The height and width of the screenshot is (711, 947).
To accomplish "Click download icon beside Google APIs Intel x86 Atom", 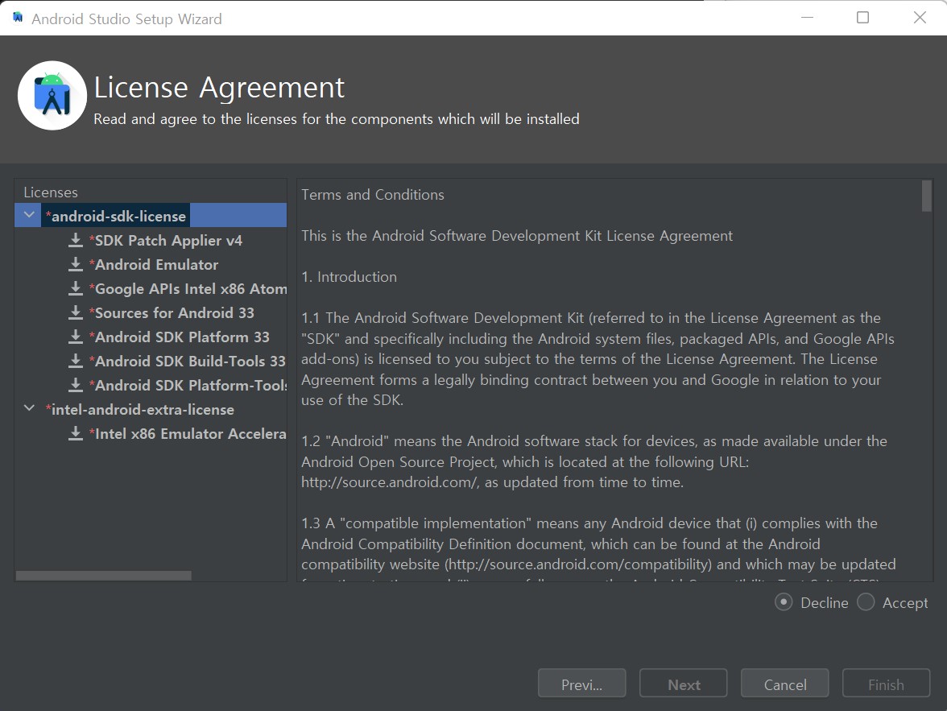I will 76,289.
